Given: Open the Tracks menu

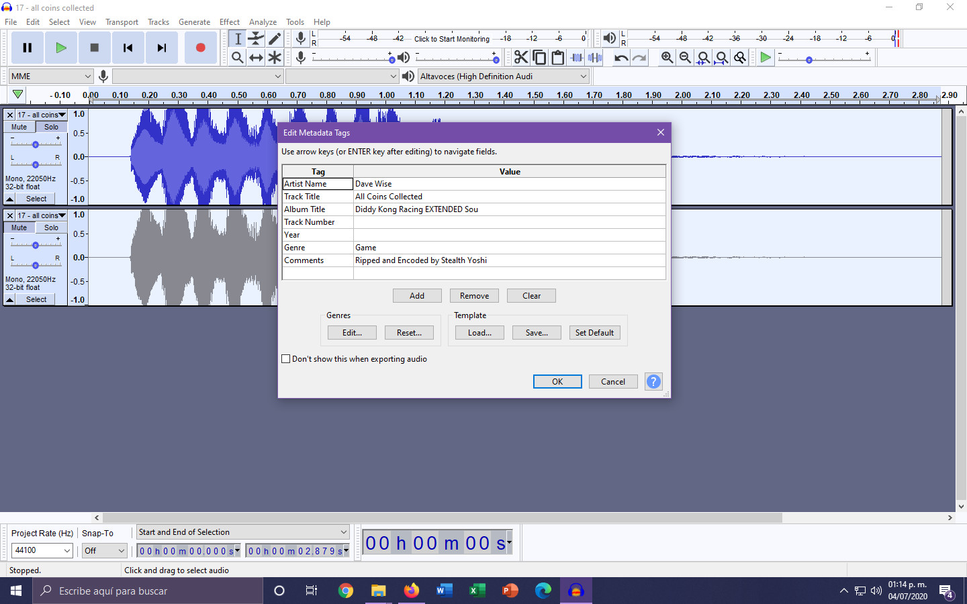Looking at the screenshot, I should pos(158,21).
